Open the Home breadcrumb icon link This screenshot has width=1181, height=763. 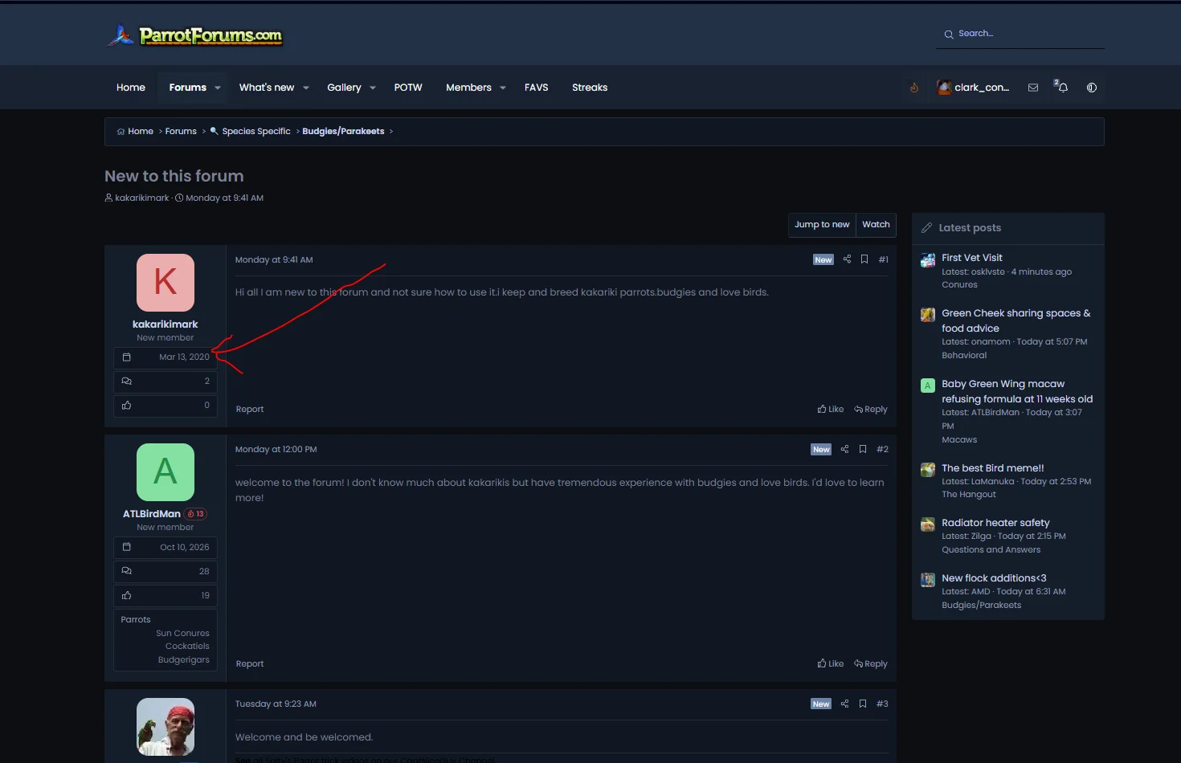(x=135, y=131)
